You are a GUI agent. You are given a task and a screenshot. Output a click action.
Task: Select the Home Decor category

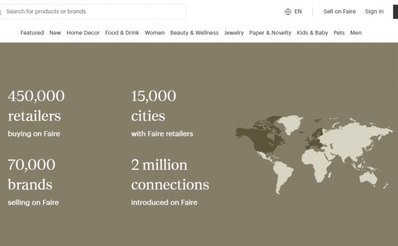83,33
